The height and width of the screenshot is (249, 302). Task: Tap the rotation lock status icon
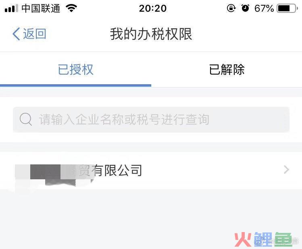click(231, 8)
